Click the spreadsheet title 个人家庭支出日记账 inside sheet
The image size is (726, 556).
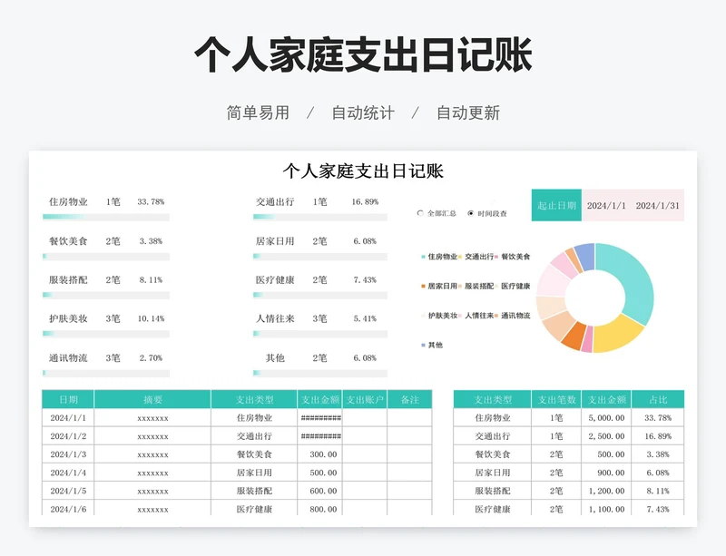point(363,171)
